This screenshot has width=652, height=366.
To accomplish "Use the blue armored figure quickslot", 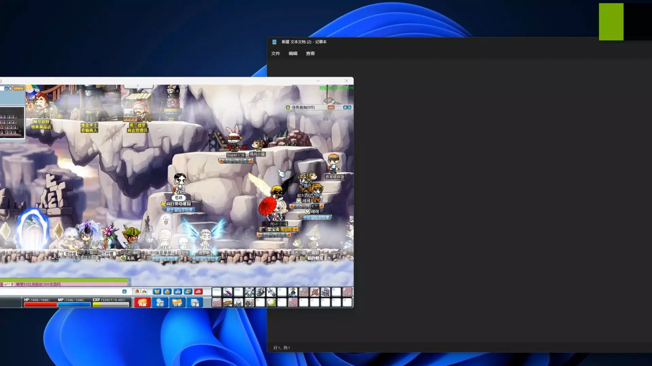I will (238, 302).
